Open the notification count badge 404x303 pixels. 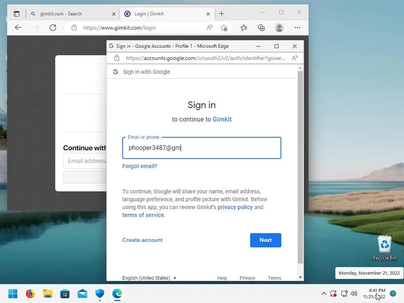[393, 294]
